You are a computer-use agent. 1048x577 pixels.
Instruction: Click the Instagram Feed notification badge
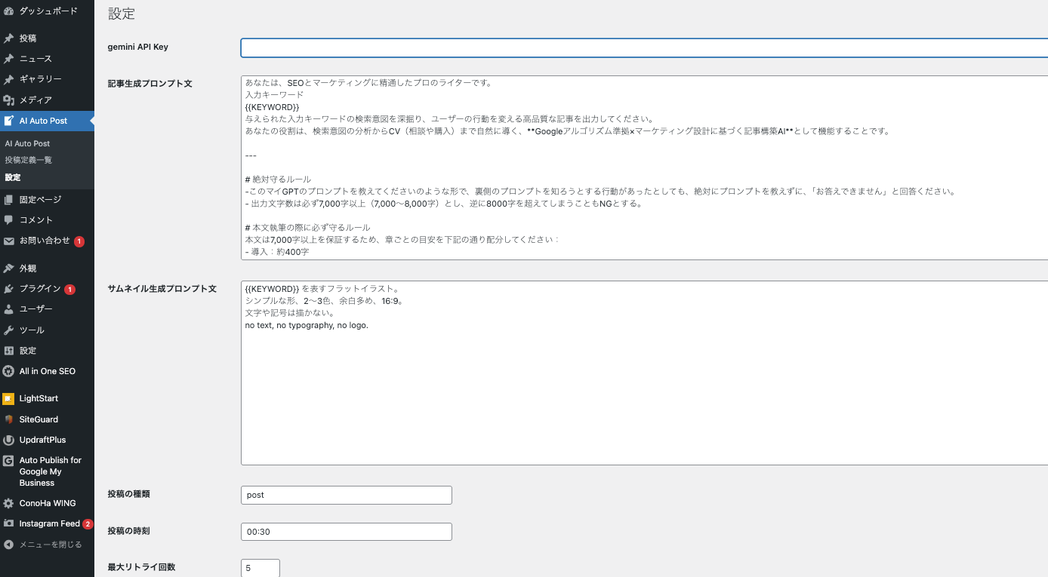(x=88, y=523)
